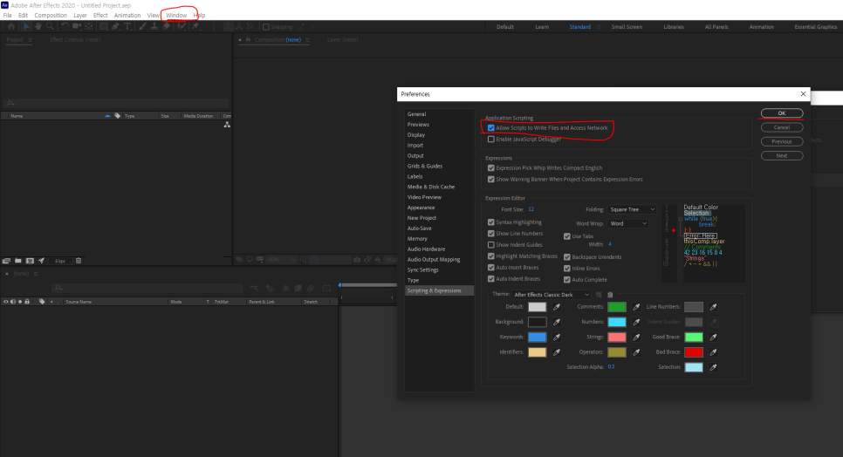Delete the expression editor theme (trash icon)
Viewport: 843px width, 457px height.
pyautogui.click(x=610, y=295)
